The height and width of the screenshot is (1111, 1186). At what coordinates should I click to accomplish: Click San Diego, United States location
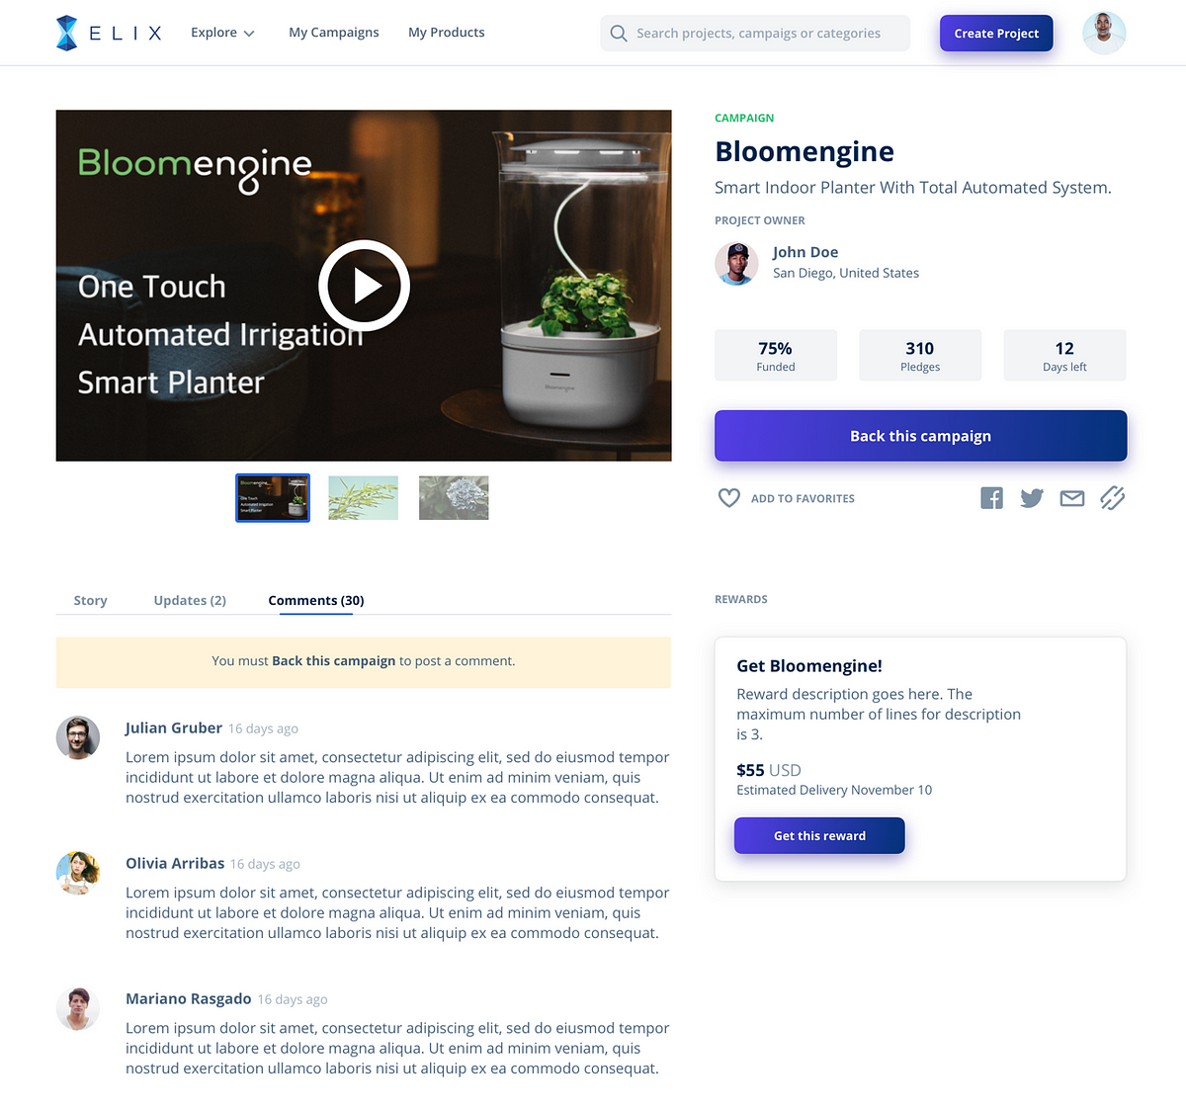(x=846, y=274)
